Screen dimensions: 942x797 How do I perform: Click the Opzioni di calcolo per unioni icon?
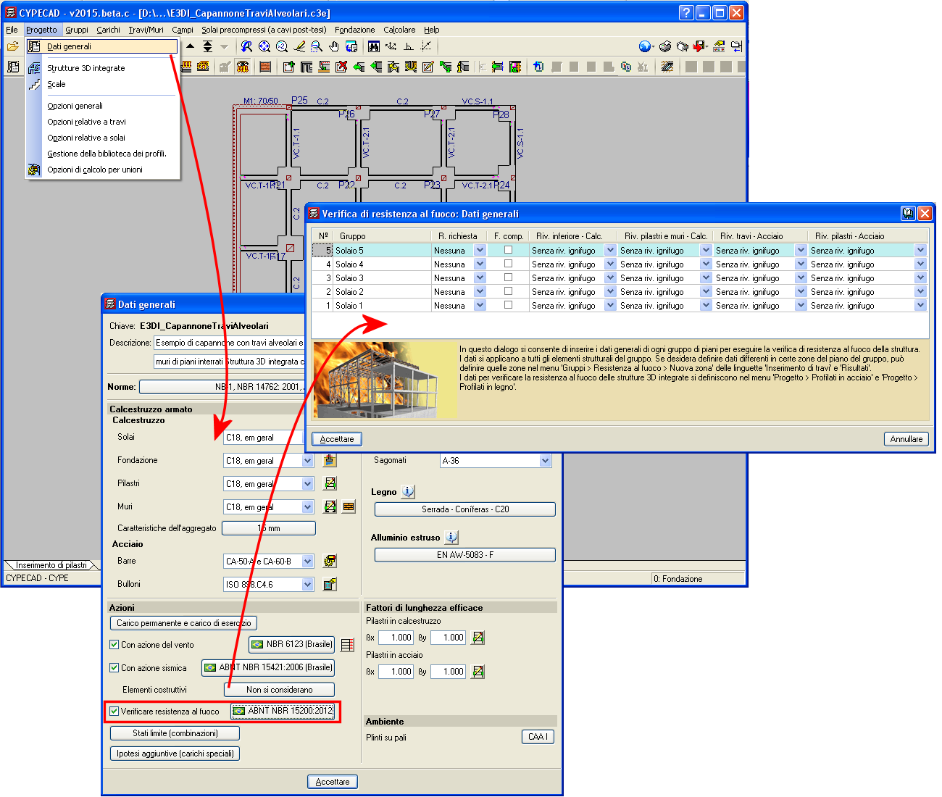[34, 170]
